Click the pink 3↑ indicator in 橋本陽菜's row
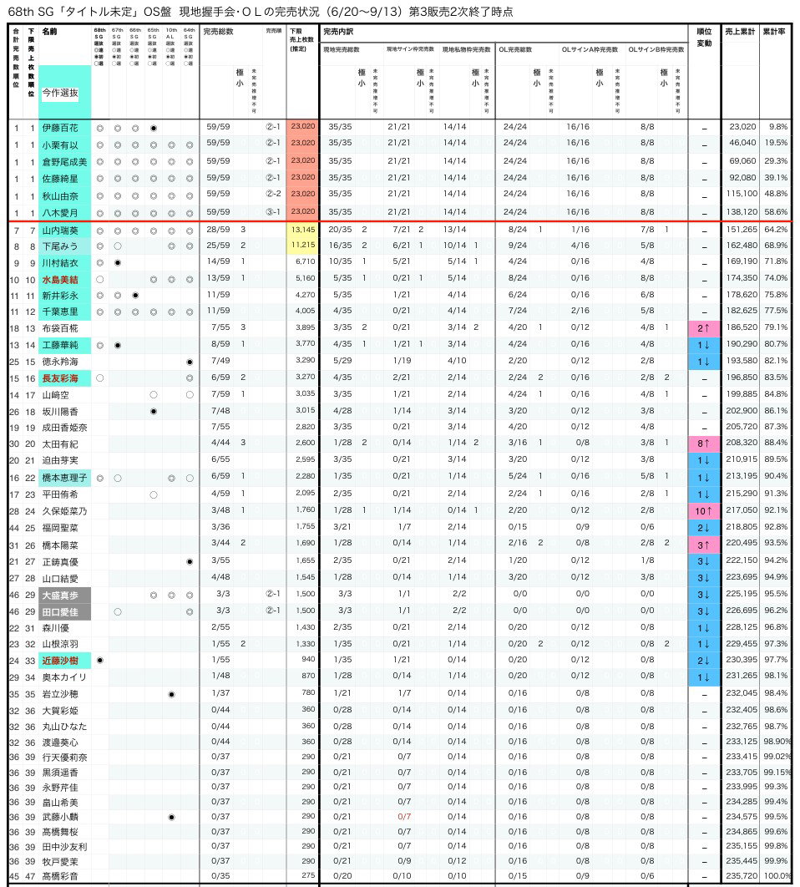Screen dimensions: 800x887 coord(704,545)
